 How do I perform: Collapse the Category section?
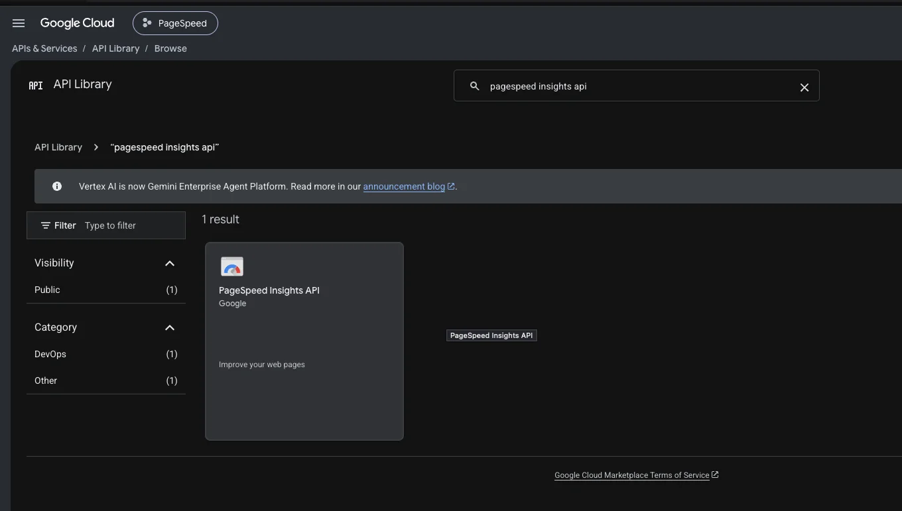[170, 327]
